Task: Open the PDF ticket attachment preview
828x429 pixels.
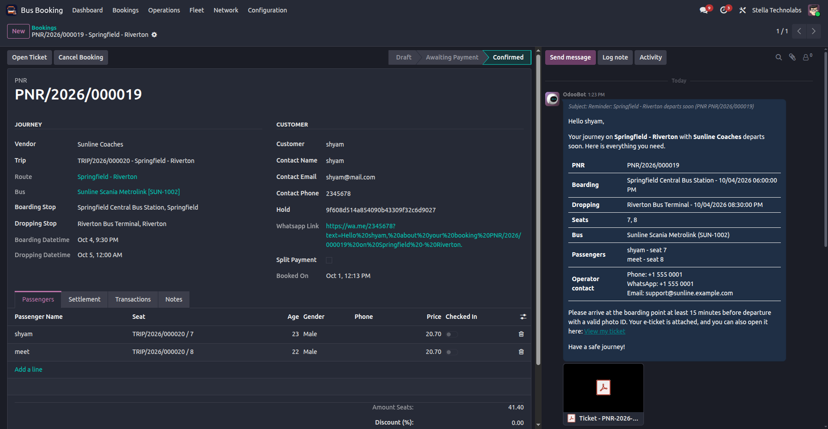Action: [x=603, y=388]
